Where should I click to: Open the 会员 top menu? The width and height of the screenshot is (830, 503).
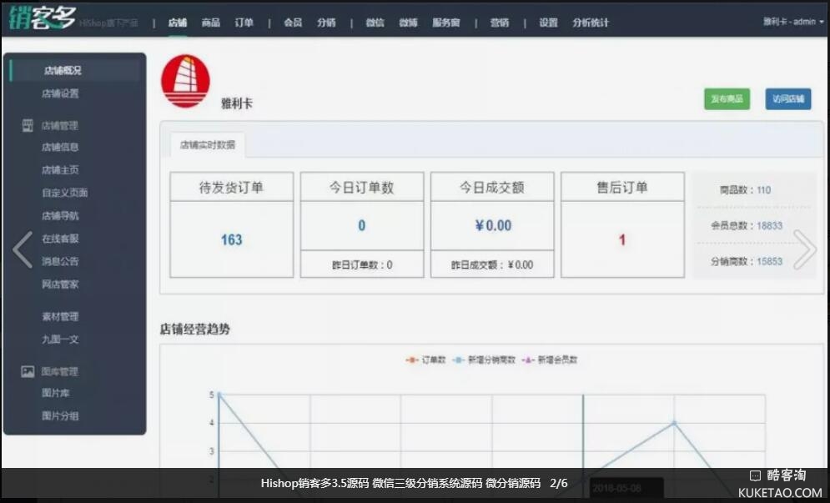tap(293, 23)
